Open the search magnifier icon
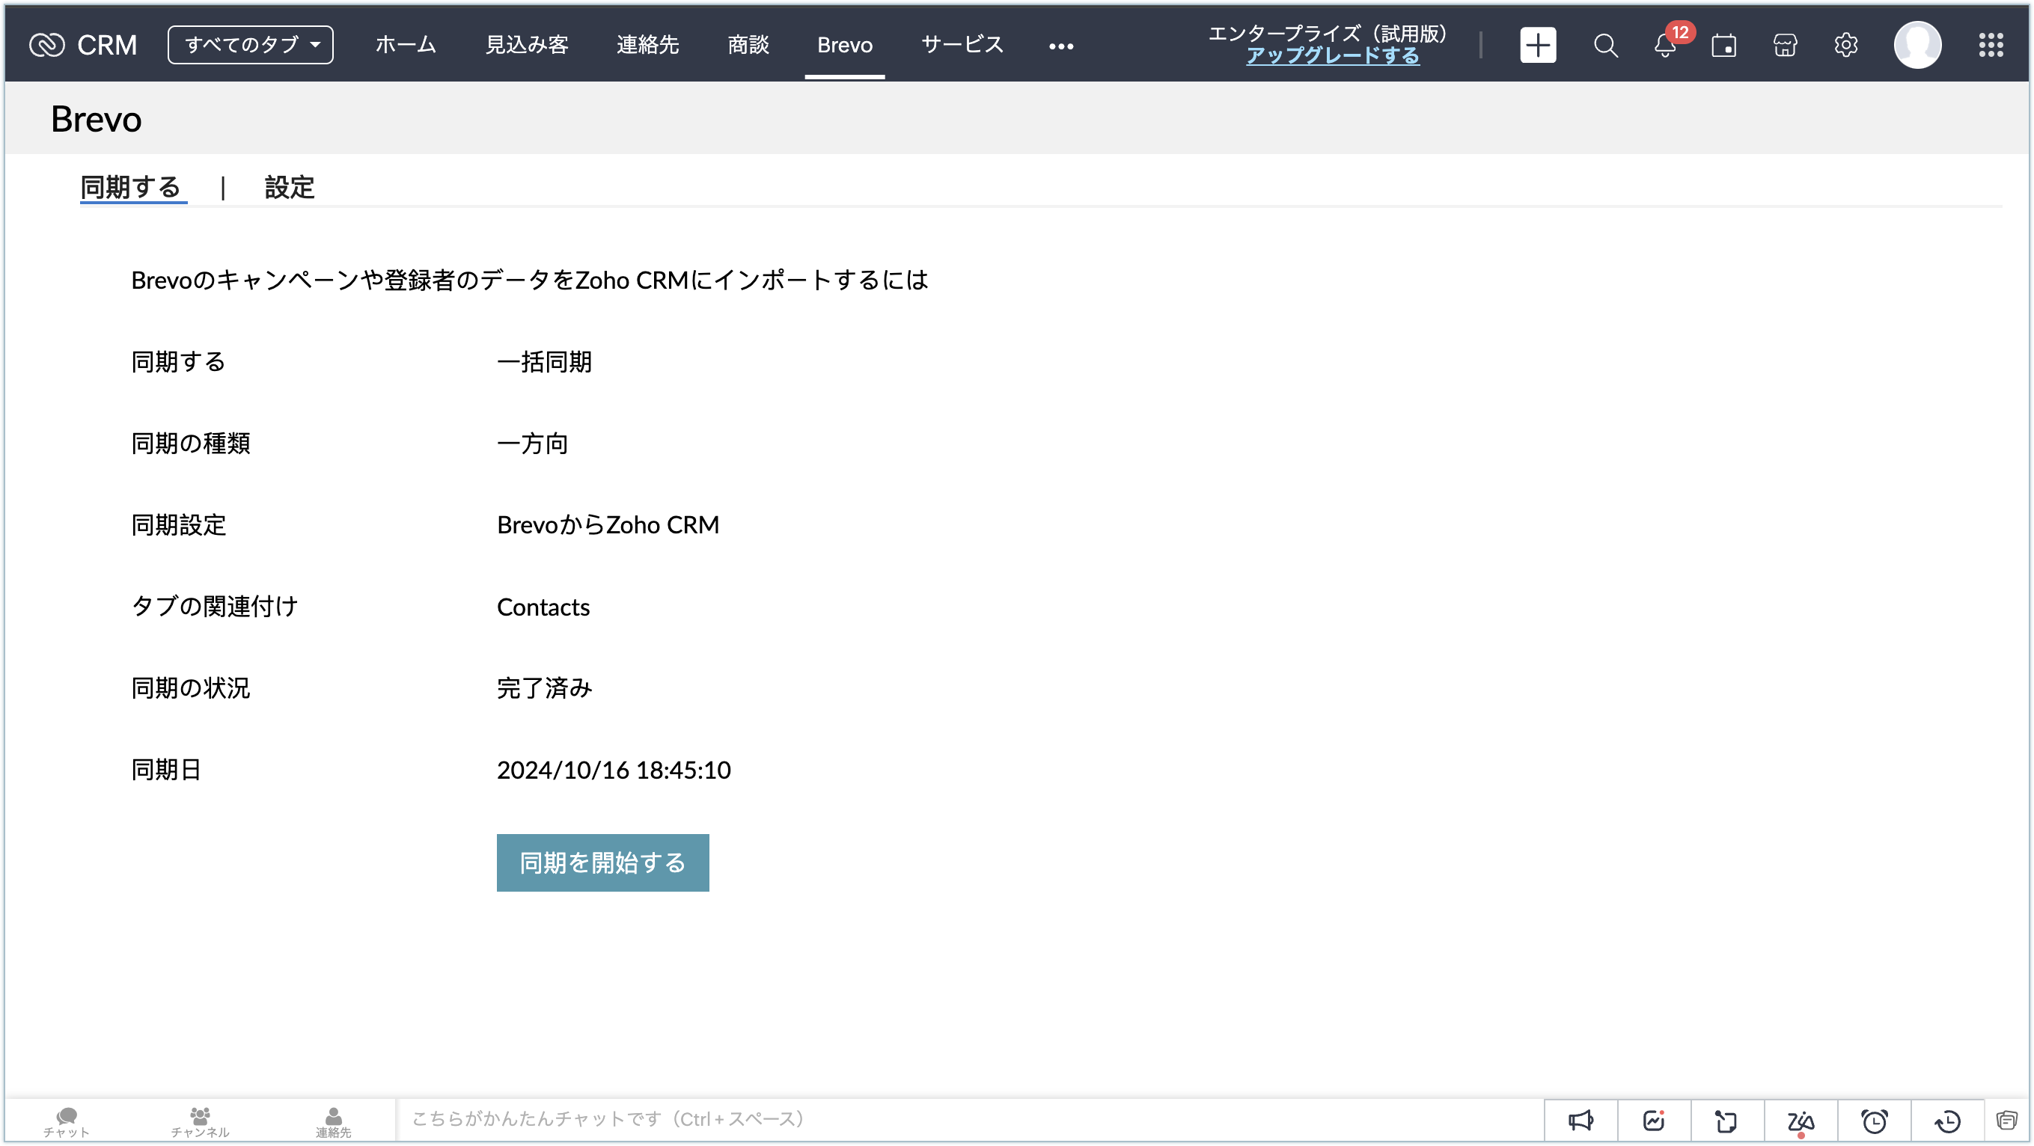2034x1146 pixels. point(1605,46)
